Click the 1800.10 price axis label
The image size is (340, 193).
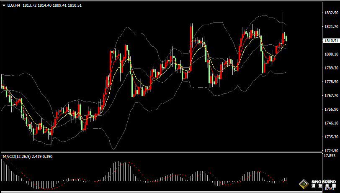click(x=331, y=54)
